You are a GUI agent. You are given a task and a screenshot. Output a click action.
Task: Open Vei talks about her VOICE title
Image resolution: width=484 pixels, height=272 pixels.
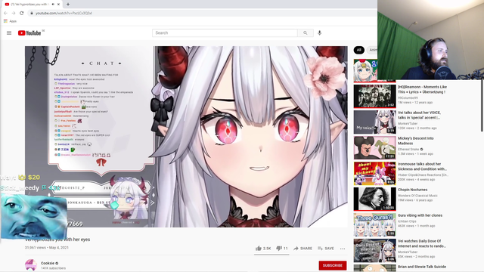(419, 115)
